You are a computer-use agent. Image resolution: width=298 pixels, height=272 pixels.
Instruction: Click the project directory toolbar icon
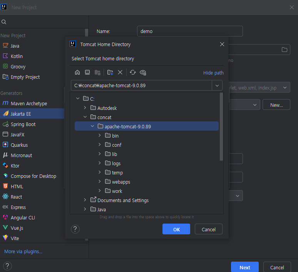pos(97,72)
